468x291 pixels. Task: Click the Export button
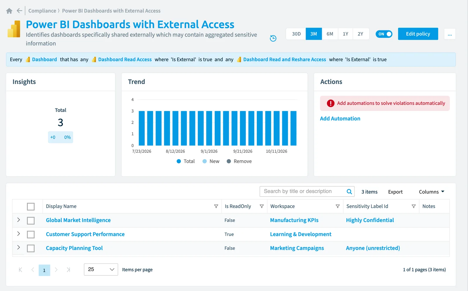[395, 192]
